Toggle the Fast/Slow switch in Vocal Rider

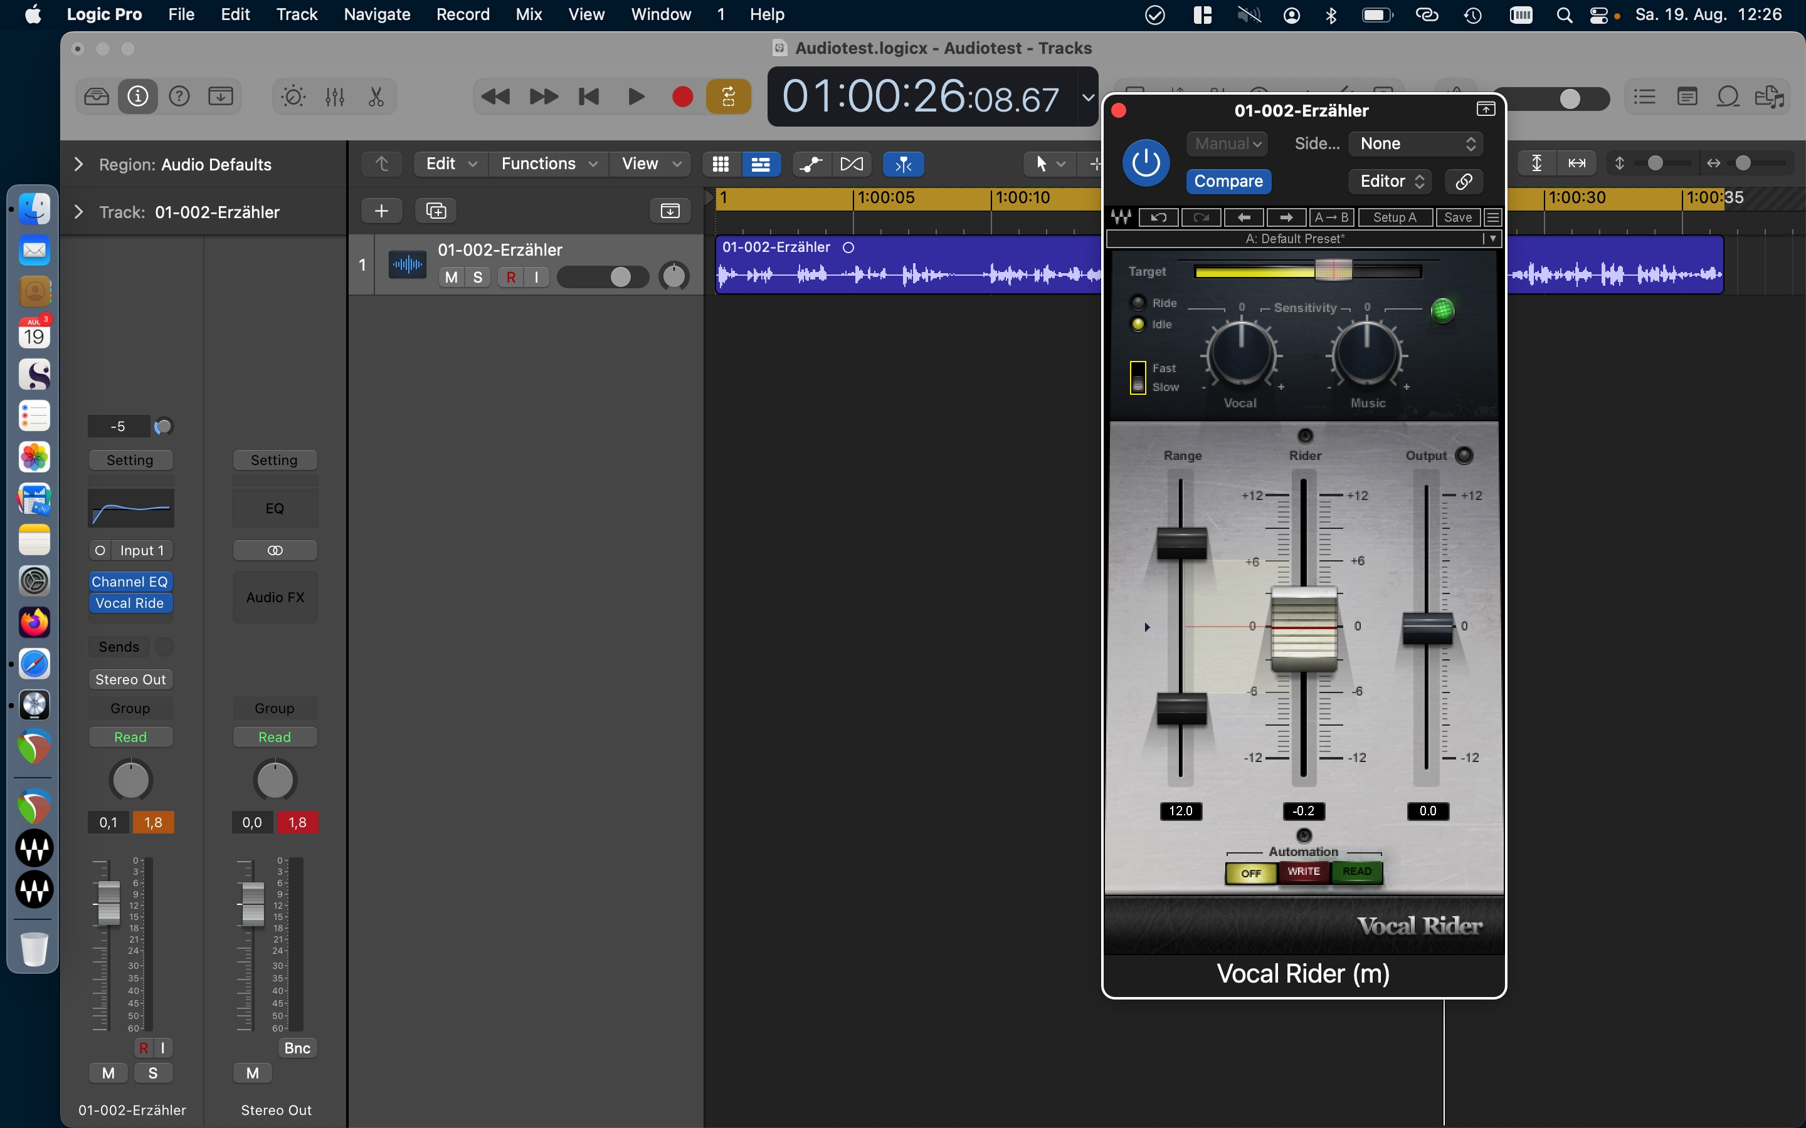(x=1138, y=377)
